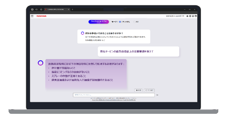The image size is (226, 117).
Task: Open the hamburger menu beside the TOSHIBA logo
Action: pos(32,16)
